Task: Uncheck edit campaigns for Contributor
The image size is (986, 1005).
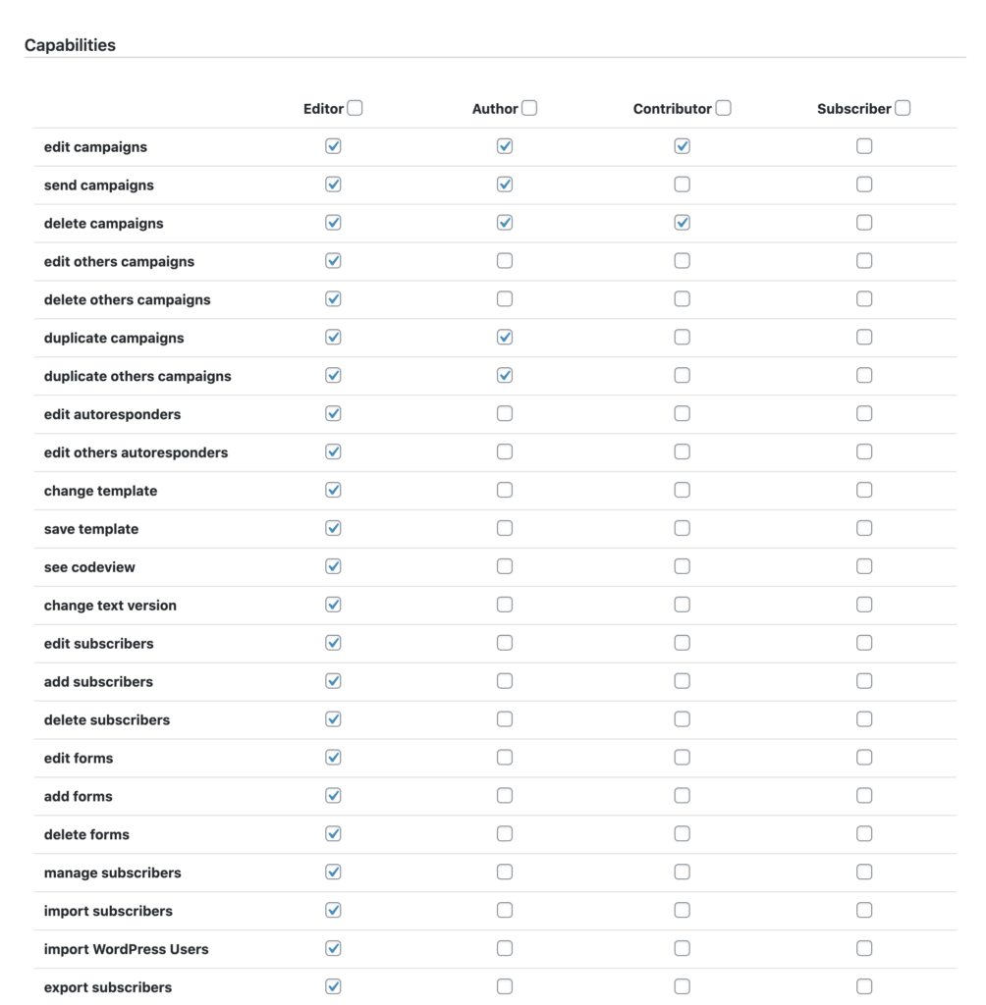Action: (x=682, y=146)
